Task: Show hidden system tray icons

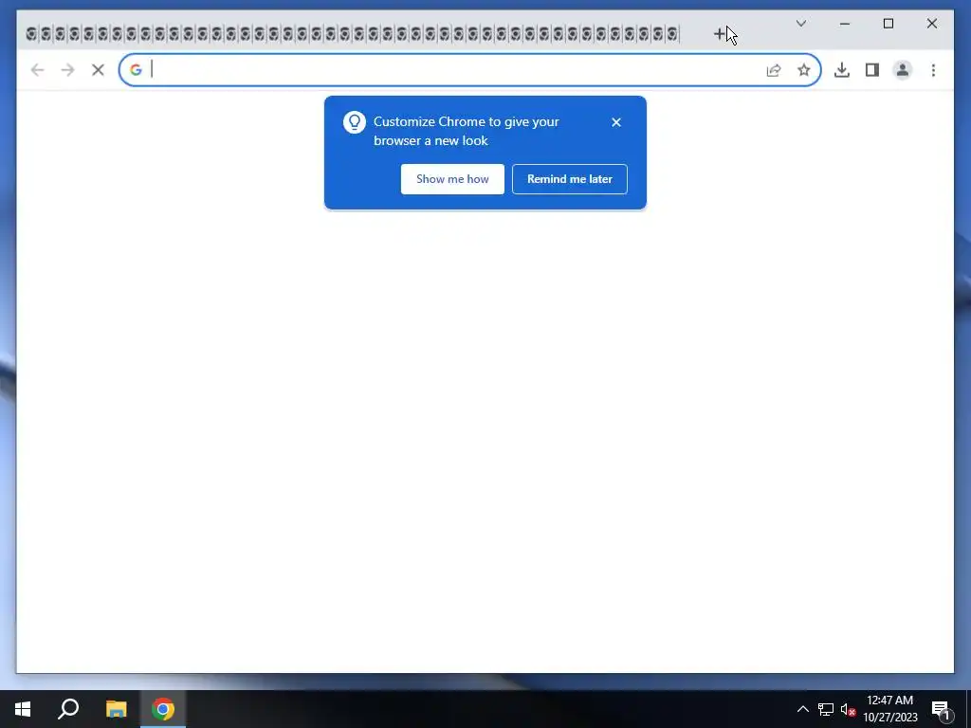Action: [x=802, y=709]
